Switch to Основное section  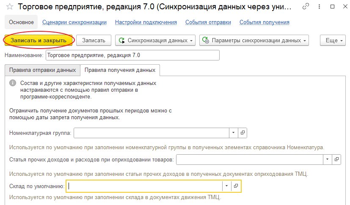(x=21, y=22)
